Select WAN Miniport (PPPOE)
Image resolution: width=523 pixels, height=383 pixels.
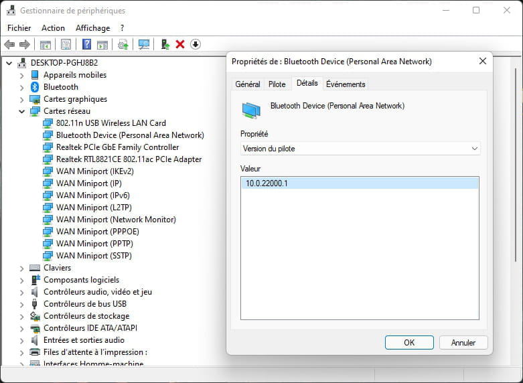click(97, 231)
